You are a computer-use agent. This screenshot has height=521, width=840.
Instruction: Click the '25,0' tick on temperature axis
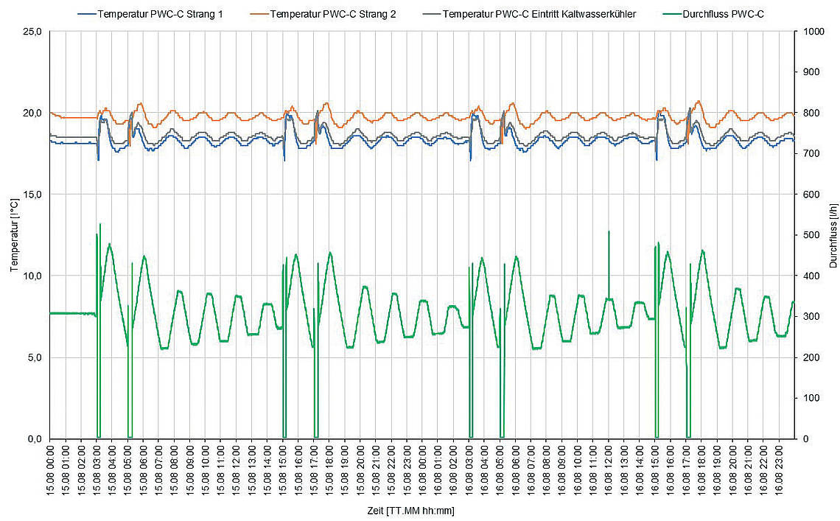tap(34, 32)
